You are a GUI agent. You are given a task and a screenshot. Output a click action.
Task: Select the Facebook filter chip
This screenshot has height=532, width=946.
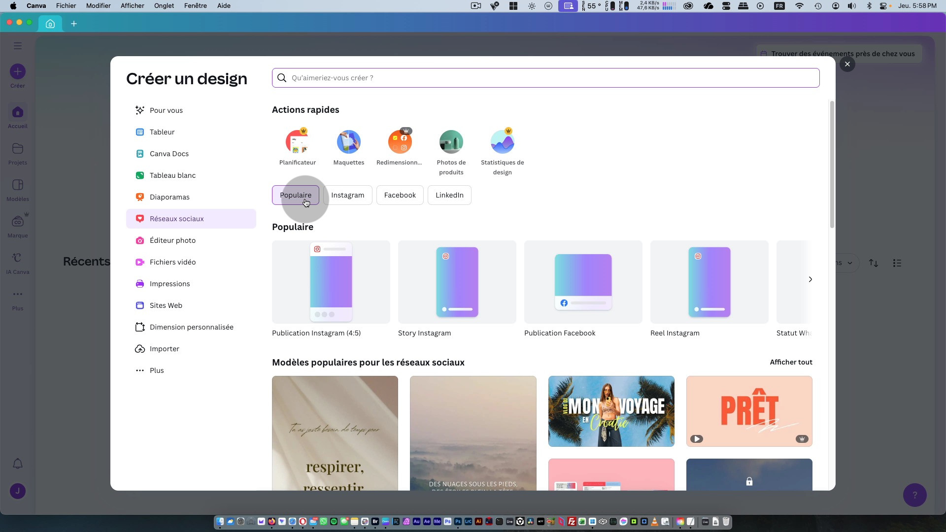click(400, 195)
